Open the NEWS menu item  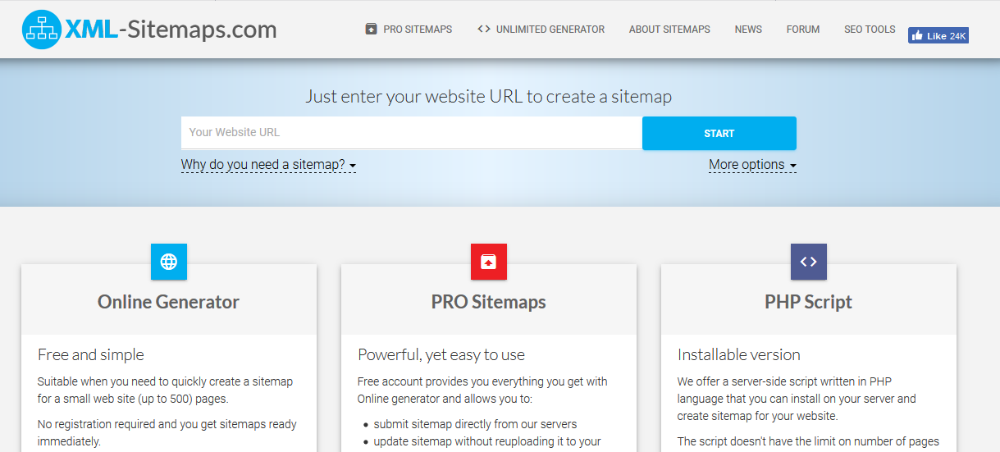click(x=748, y=30)
